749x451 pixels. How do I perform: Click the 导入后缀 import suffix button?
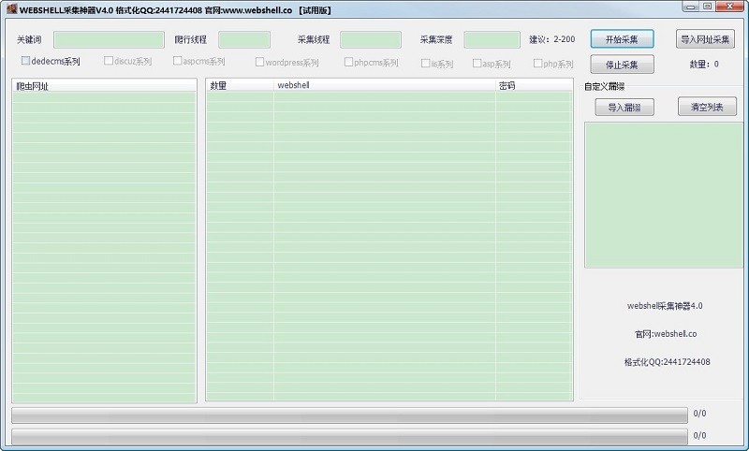pyautogui.click(x=624, y=108)
